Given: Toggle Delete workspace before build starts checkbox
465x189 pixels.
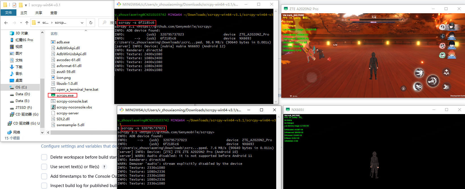Looking at the screenshot, I should click(x=44, y=157).
